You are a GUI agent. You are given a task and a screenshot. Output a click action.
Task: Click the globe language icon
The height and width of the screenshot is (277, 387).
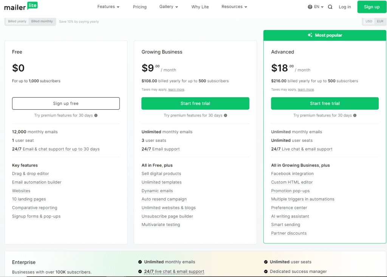point(310,7)
